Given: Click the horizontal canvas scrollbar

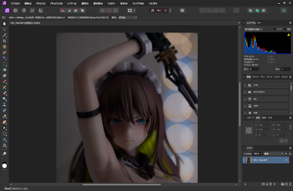Looking at the screenshot, I should [x=122, y=185].
